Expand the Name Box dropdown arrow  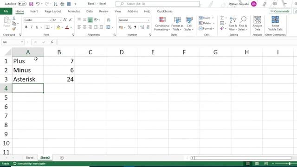[x=22, y=42]
